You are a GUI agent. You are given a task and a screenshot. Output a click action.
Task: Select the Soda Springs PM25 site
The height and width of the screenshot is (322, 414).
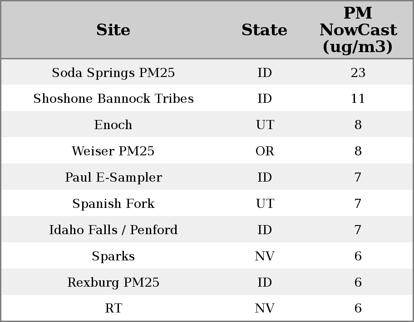[x=113, y=72]
